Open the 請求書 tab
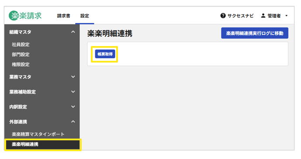Viewport: 301px width, 159px height. (63, 16)
